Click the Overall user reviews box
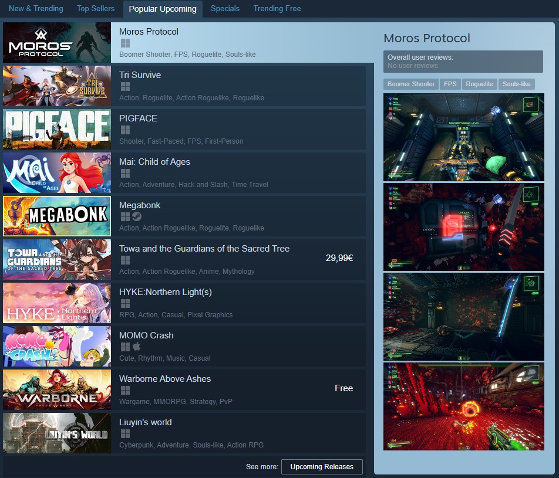The width and height of the screenshot is (559, 478). 463,62
